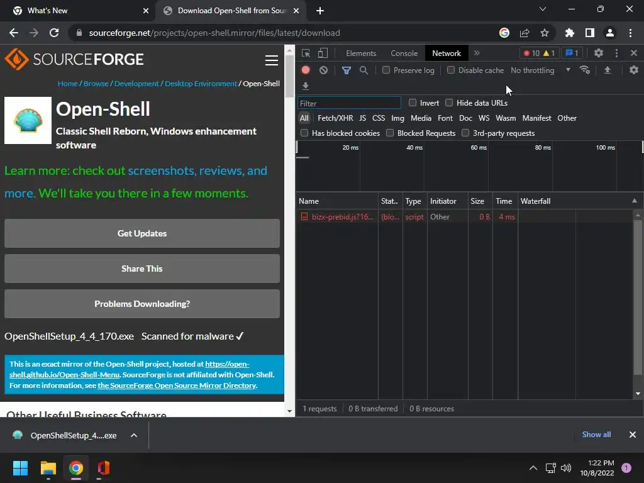The height and width of the screenshot is (483, 644).
Task: Click the Google icon in address bar
Action: click(504, 33)
